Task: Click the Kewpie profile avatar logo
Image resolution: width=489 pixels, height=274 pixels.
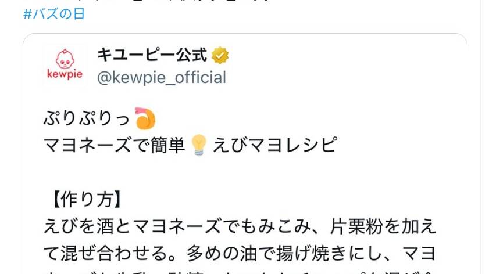Action: (65, 65)
